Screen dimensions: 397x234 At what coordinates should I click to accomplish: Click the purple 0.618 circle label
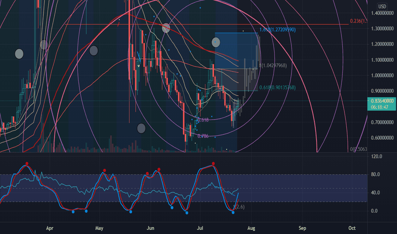click(203, 120)
